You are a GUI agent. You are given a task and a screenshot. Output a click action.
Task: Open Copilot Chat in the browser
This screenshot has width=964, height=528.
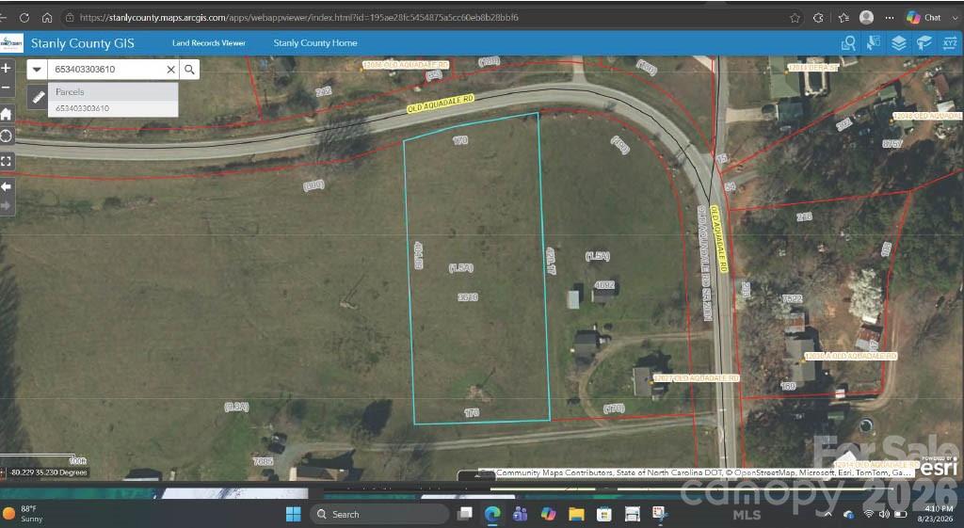click(x=924, y=17)
